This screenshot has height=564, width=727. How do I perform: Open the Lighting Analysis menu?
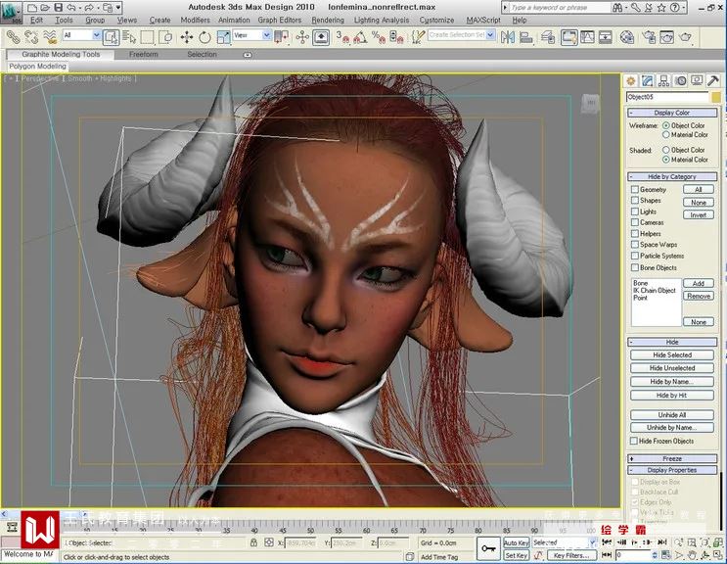pos(382,20)
